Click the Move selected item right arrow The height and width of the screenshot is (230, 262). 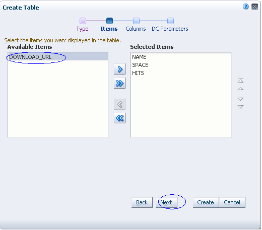click(119, 69)
